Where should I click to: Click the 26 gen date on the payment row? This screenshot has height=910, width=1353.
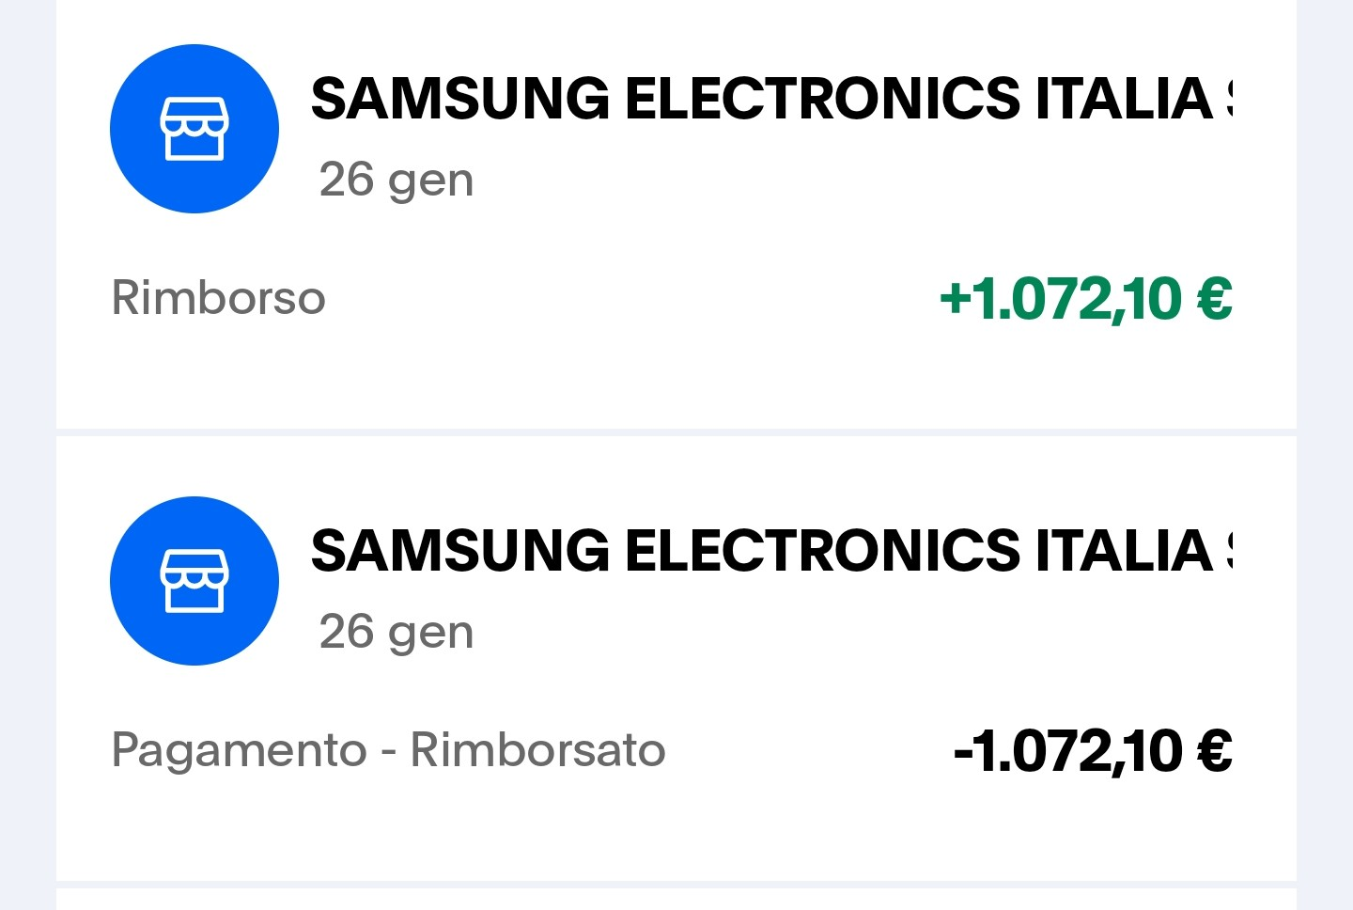click(395, 632)
